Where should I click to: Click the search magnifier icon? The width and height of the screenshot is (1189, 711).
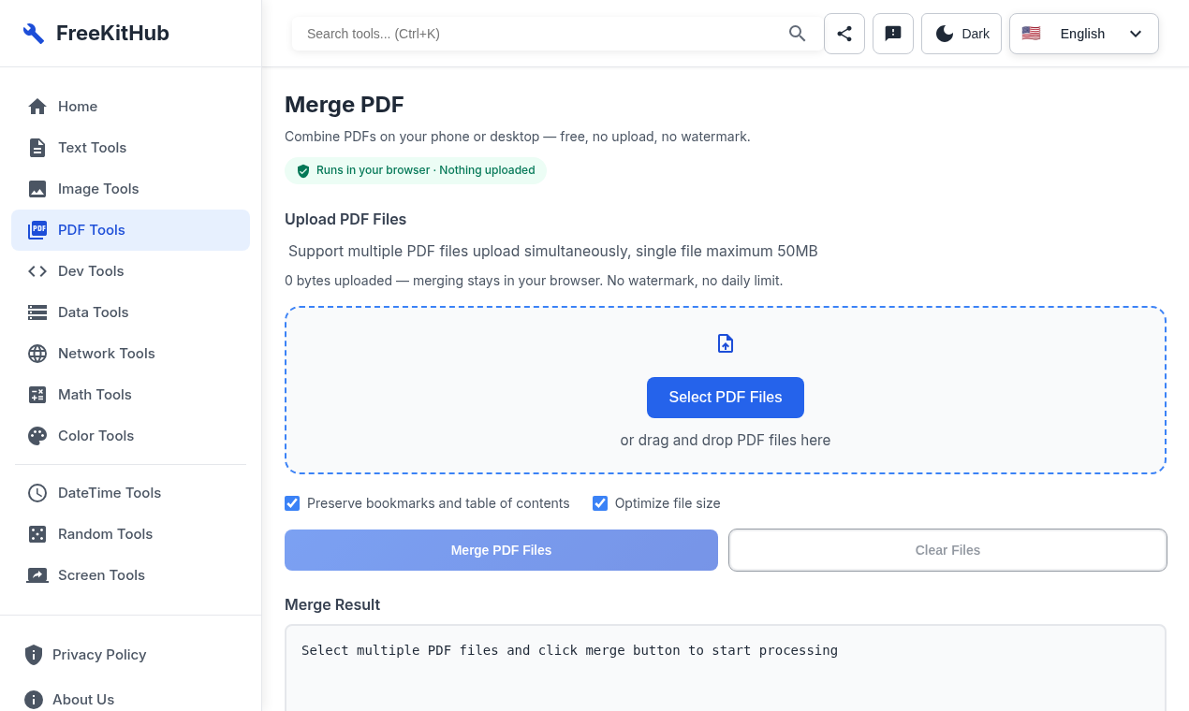point(798,34)
